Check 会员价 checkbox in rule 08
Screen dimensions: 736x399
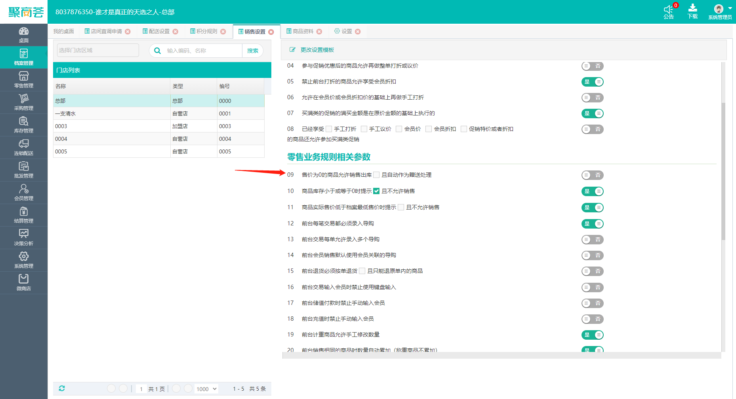[x=399, y=129]
